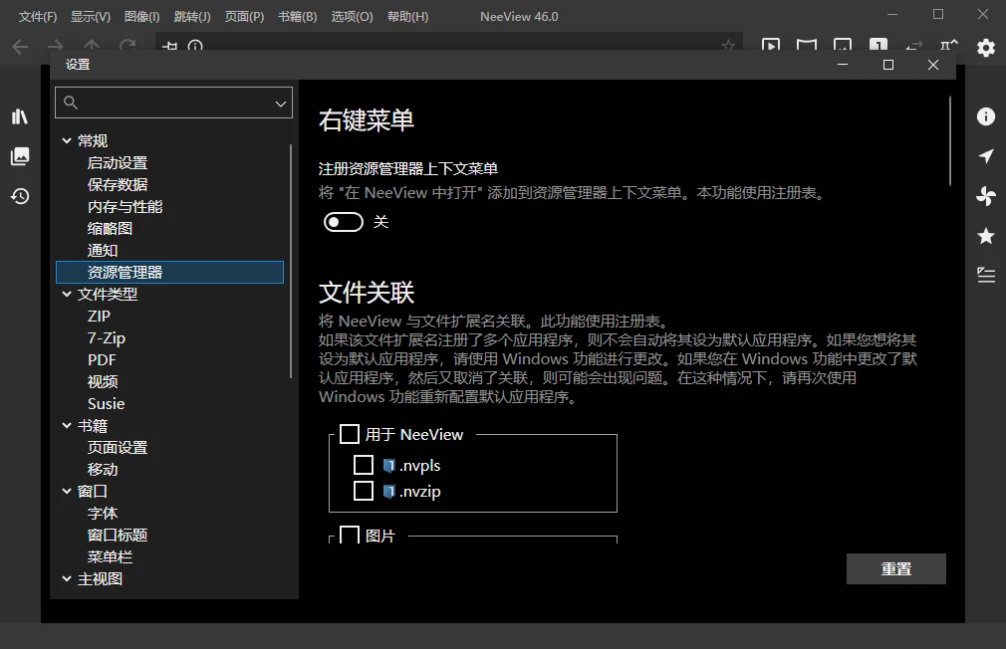Select 启动设置 in settings tree
This screenshot has width=1006, height=649.
[118, 163]
